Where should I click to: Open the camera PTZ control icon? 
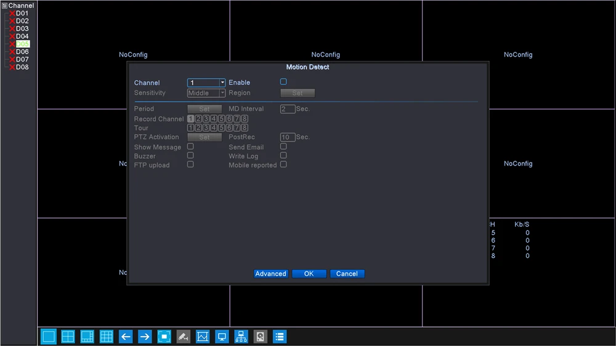pos(184,337)
